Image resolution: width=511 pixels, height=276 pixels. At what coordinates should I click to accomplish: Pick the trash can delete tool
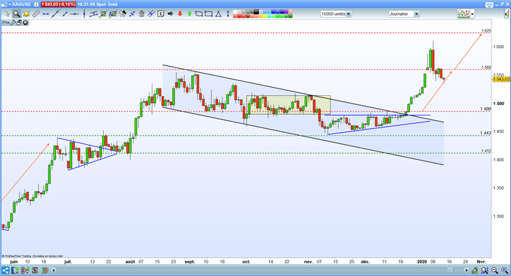click(141, 14)
